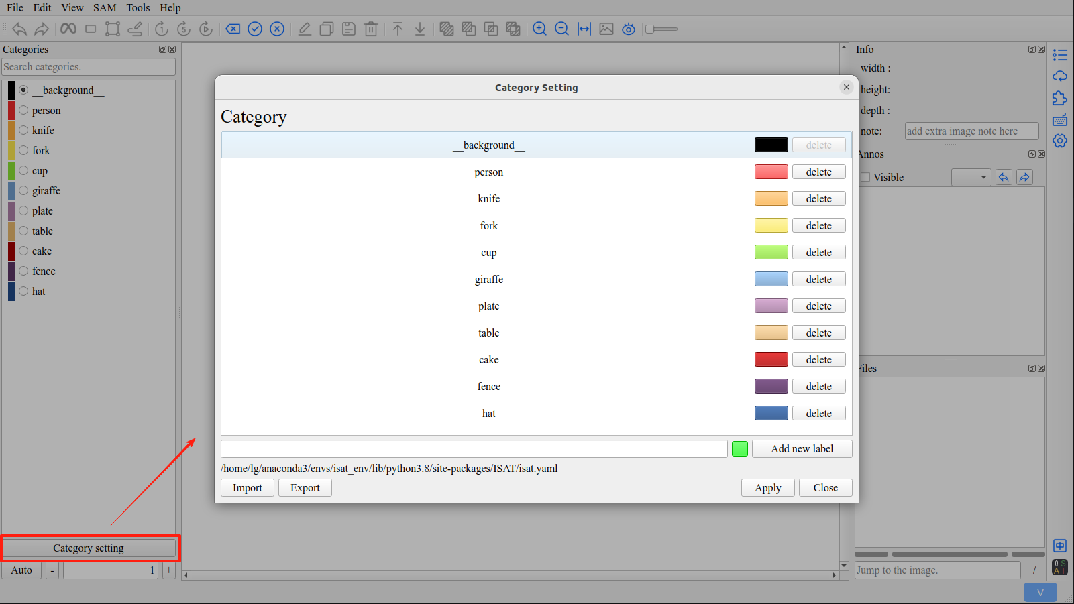The image size is (1074, 604).
Task: Click the move-to-top arrow icon
Action: (398, 29)
